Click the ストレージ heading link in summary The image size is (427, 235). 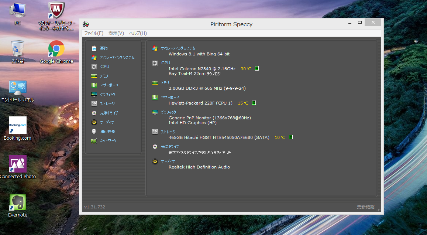pyautogui.click(x=168, y=132)
